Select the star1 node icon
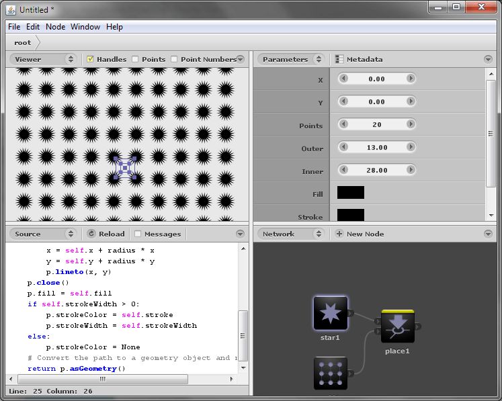This screenshot has height=401, width=502. click(x=330, y=314)
